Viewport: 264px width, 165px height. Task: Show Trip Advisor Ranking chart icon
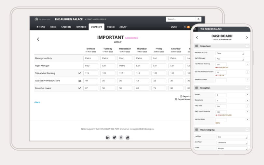pos(80,73)
